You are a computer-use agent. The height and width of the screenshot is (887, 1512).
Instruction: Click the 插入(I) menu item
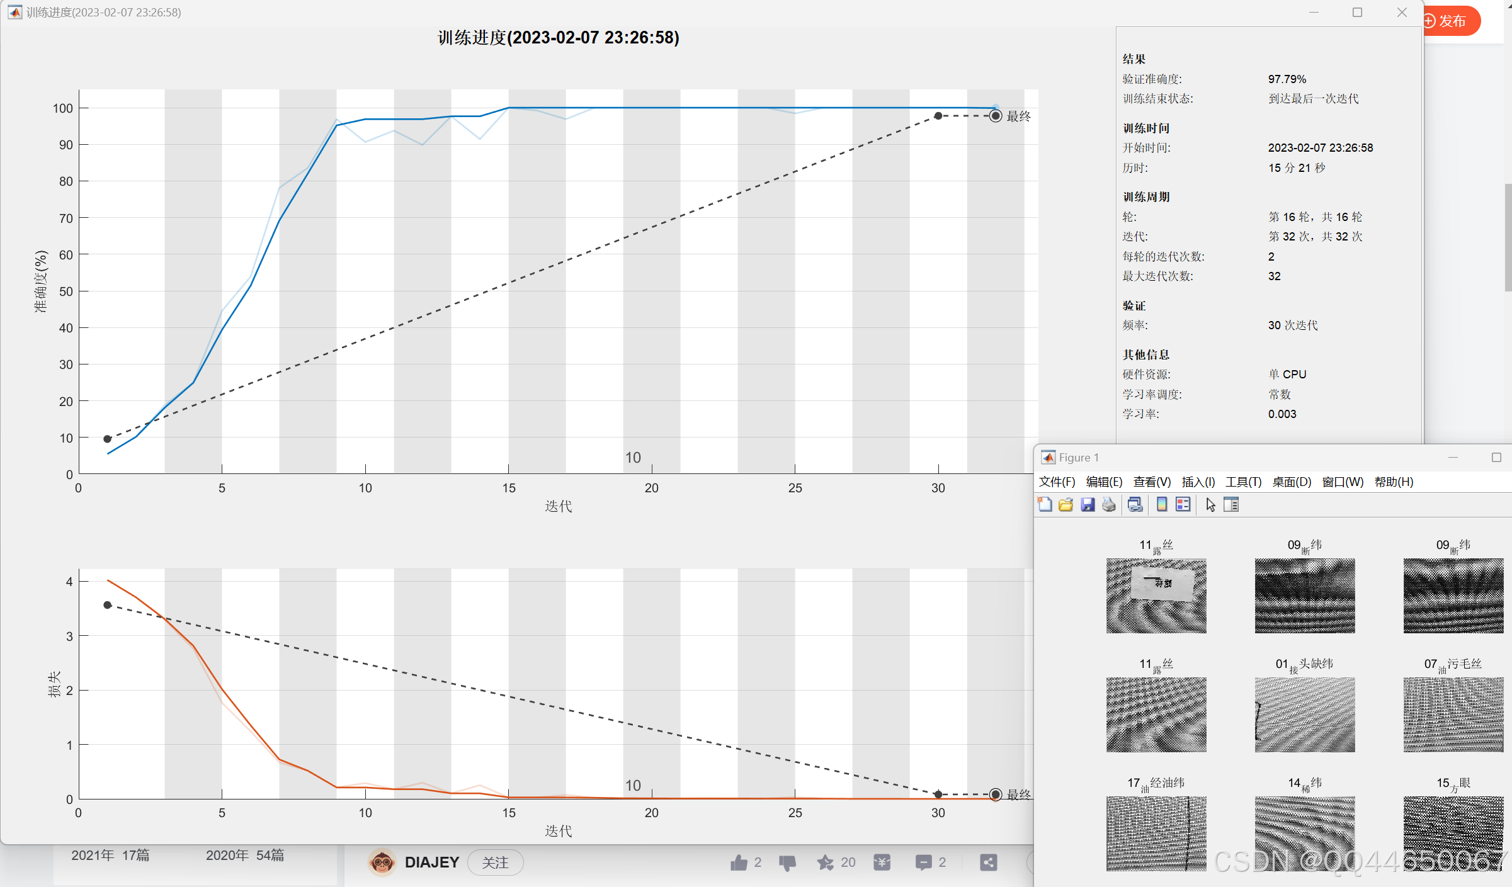[x=1198, y=482]
